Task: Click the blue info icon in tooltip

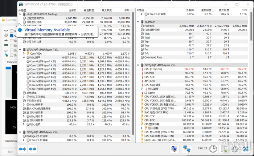Action: click(20, 30)
